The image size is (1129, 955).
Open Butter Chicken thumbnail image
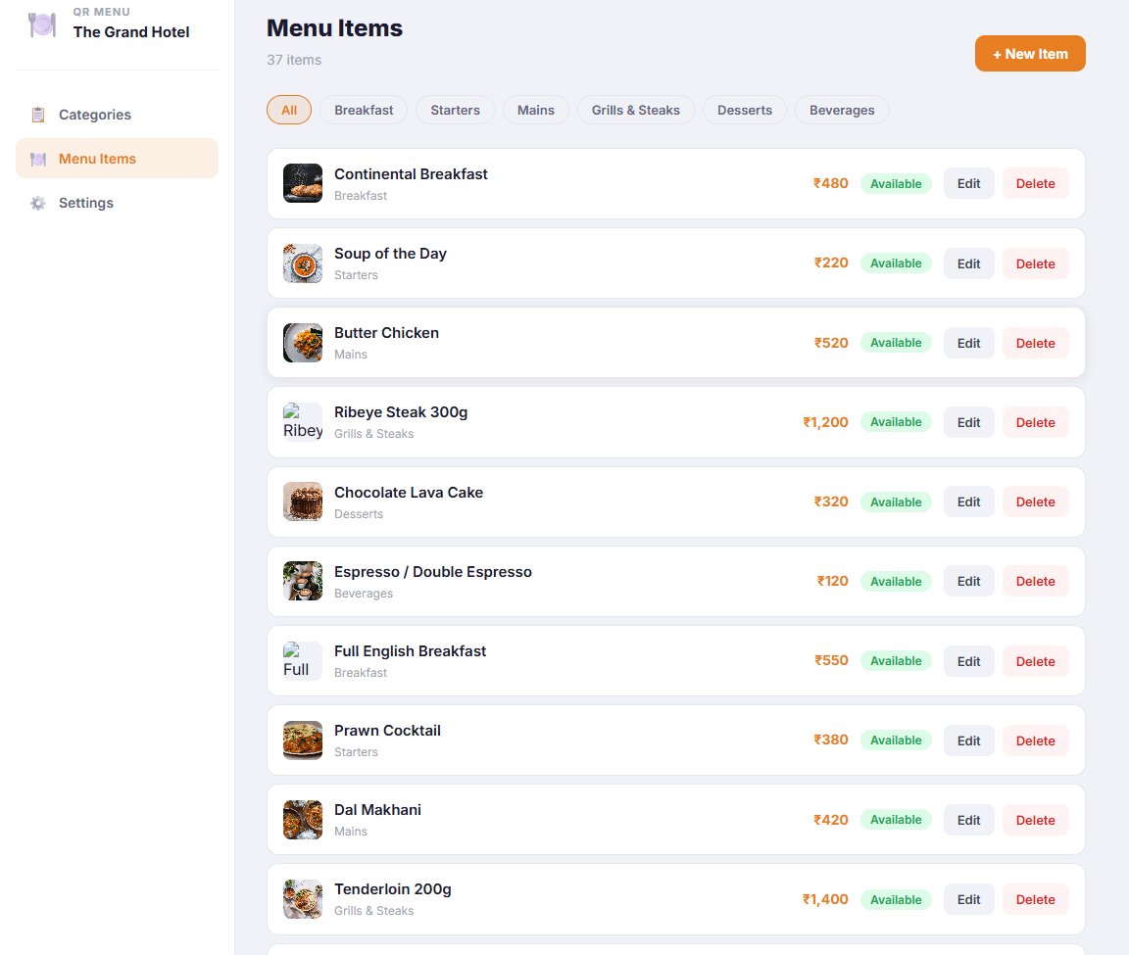tap(303, 343)
